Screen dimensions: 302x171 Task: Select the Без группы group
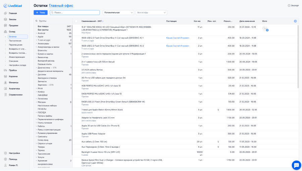(43, 30)
